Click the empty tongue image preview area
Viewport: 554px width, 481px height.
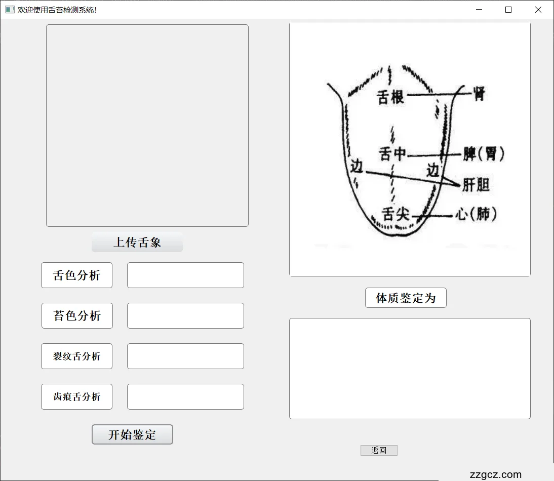[147, 126]
